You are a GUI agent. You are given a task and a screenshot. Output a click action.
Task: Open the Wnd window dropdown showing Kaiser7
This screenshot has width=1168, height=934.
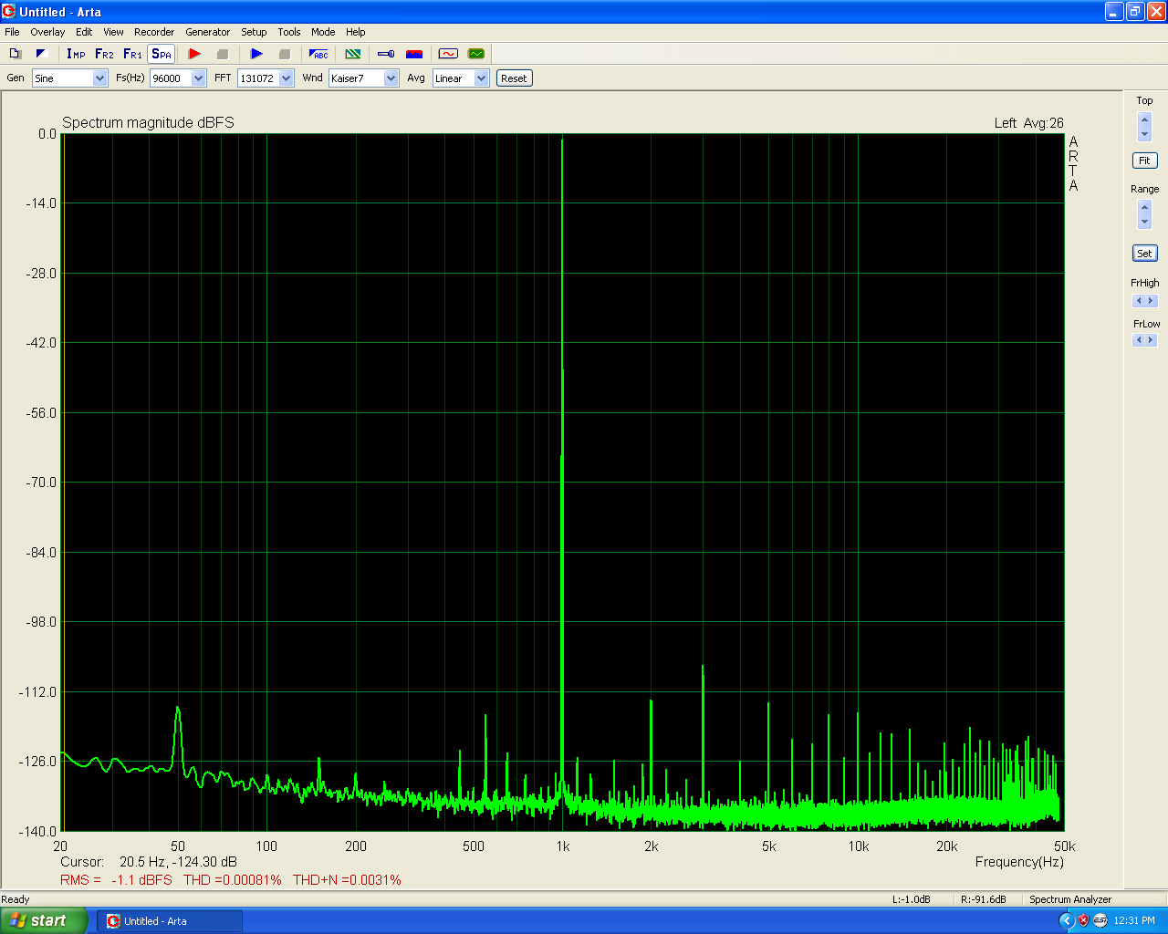pyautogui.click(x=363, y=78)
